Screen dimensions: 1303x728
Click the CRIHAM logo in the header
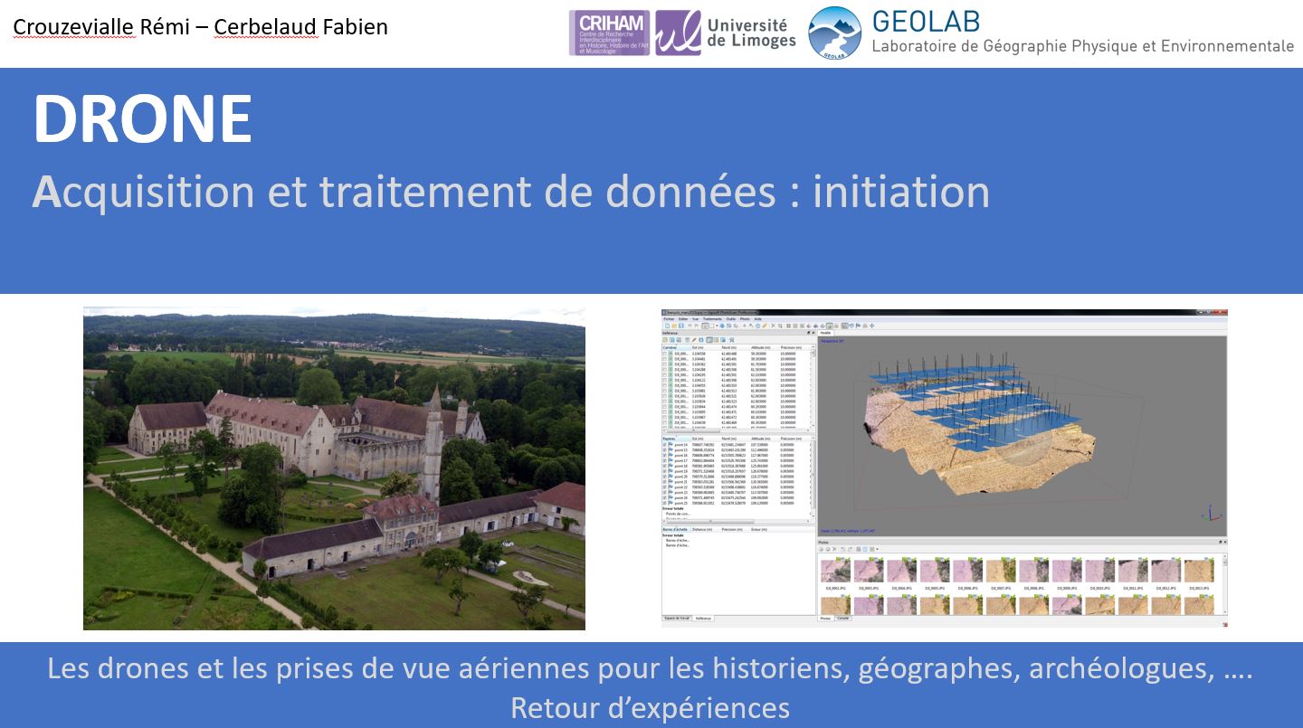(x=609, y=33)
